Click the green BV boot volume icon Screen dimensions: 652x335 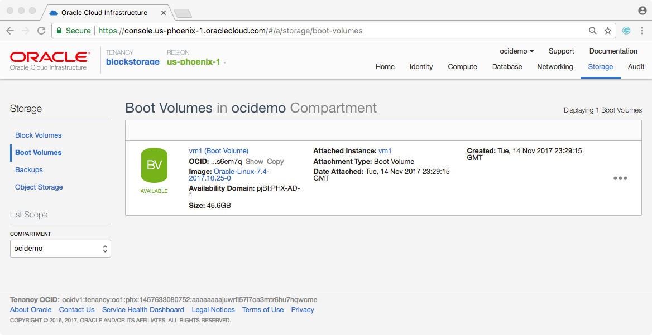coord(154,165)
